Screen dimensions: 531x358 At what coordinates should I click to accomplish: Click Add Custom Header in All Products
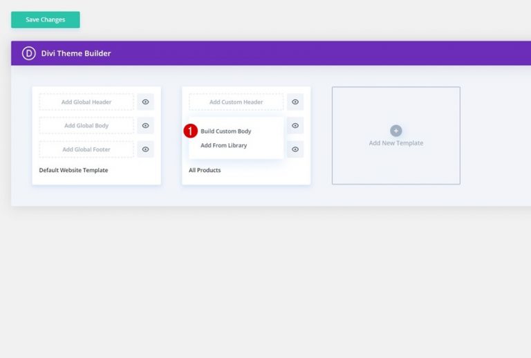pos(236,102)
